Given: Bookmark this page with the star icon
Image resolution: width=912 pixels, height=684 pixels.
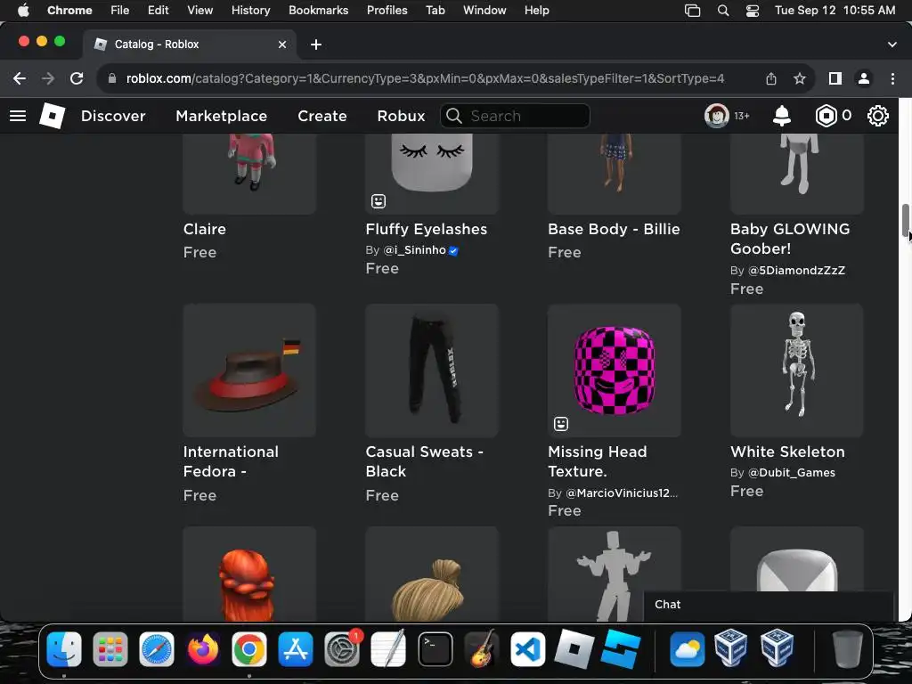Looking at the screenshot, I should pyautogui.click(x=800, y=78).
